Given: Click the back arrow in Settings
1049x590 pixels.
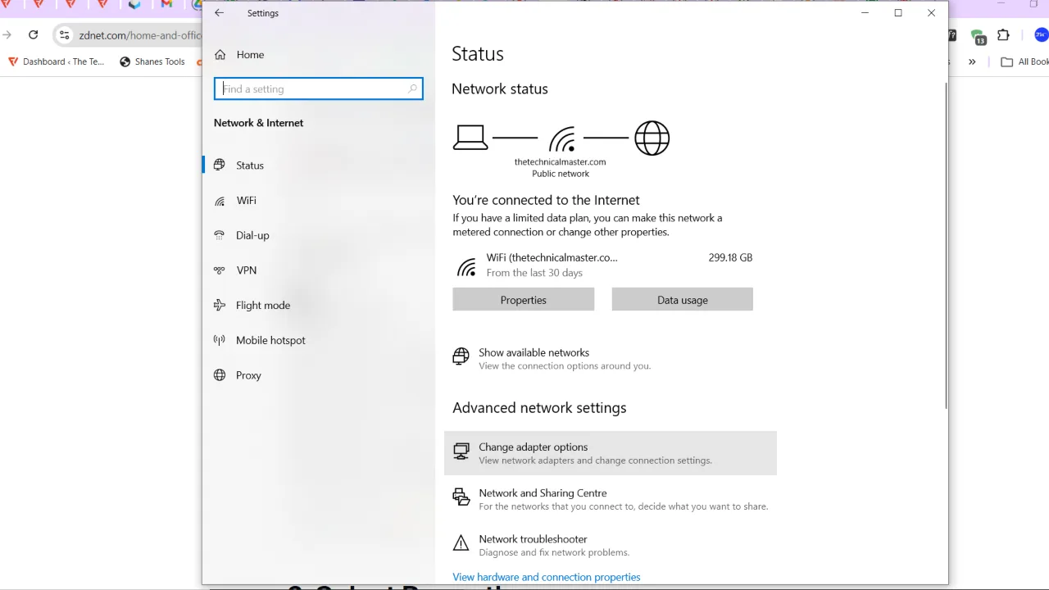Looking at the screenshot, I should [218, 12].
